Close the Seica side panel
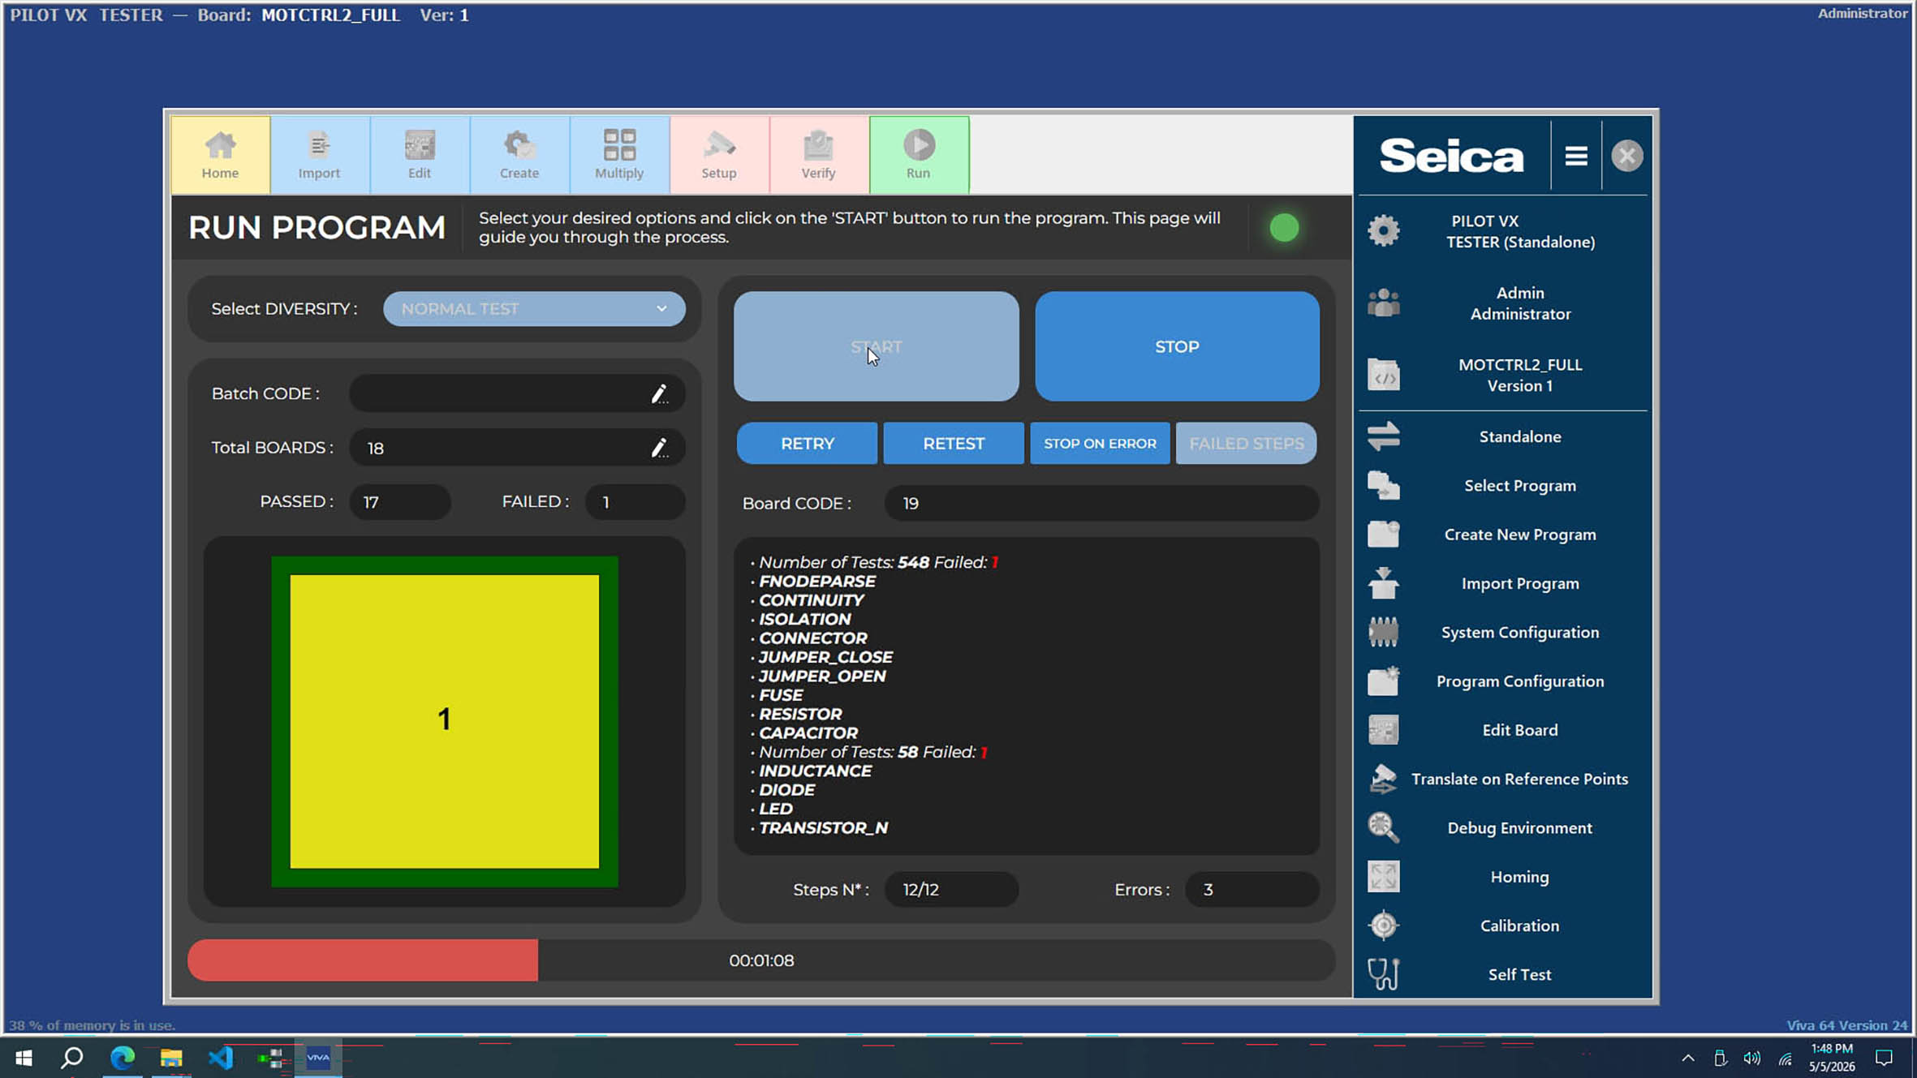The width and height of the screenshot is (1917, 1078). coord(1626,156)
